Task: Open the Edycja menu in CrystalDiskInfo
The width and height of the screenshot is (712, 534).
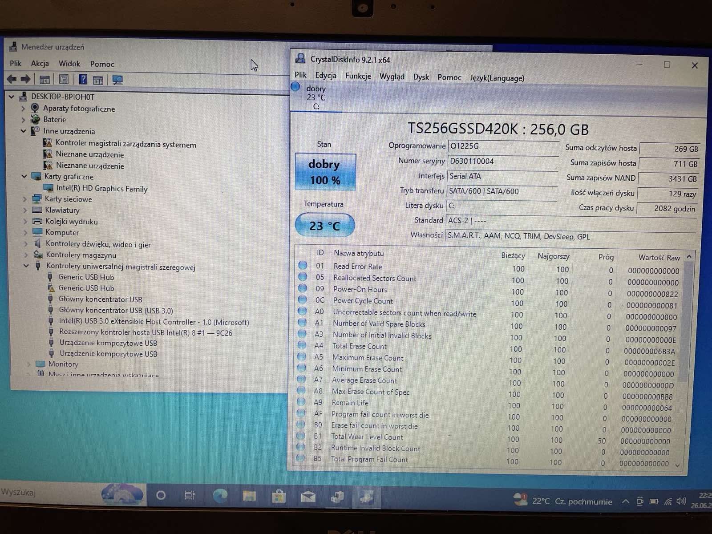Action: tap(326, 76)
